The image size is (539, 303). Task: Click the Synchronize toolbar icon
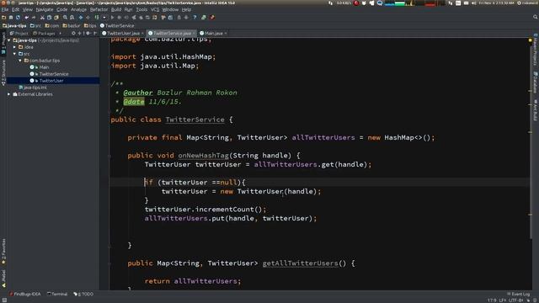(18, 18)
